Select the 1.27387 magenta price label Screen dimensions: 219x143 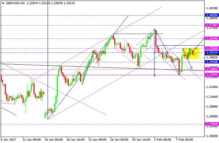(212, 25)
